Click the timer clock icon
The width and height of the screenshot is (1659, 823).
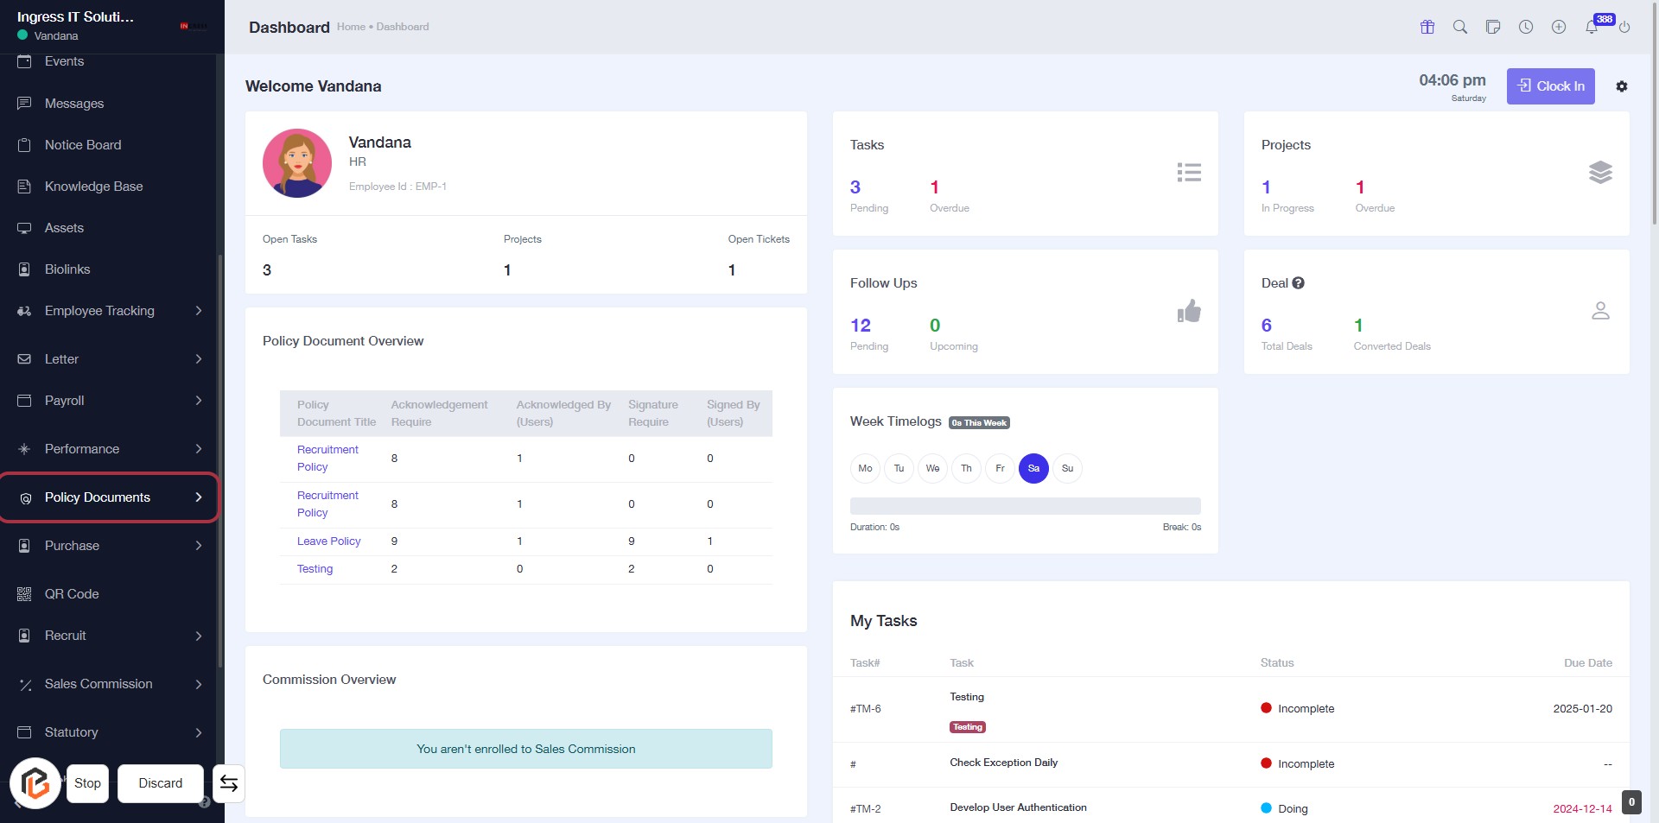[1526, 27]
